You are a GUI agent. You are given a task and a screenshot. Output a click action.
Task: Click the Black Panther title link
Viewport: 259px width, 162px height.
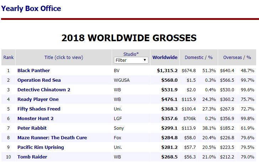(34, 70)
